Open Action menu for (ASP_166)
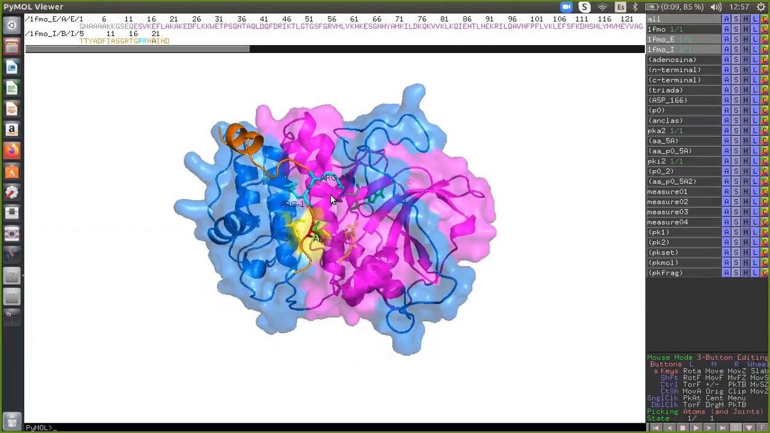This screenshot has height=433, width=770. 726,100
